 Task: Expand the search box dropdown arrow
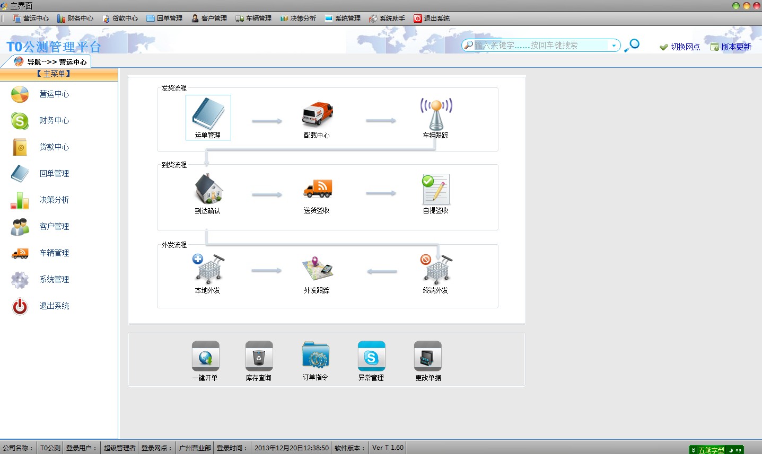pos(614,46)
